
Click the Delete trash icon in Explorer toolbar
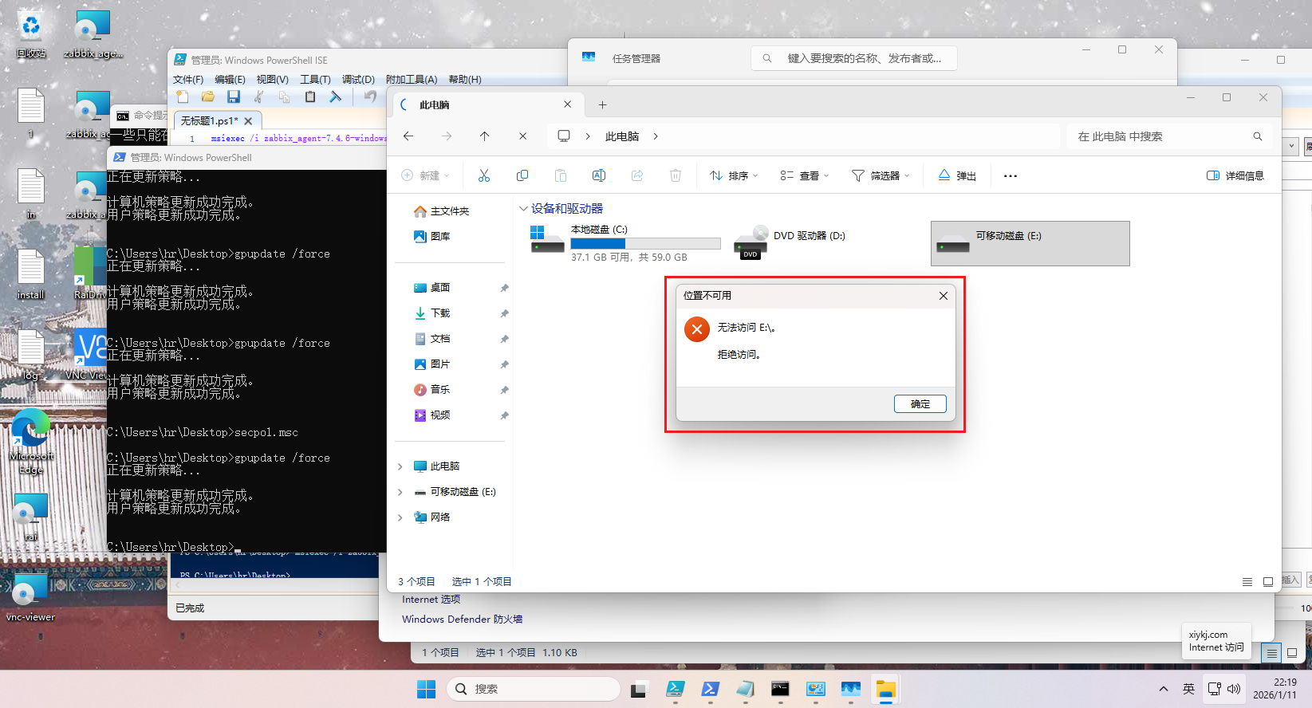point(676,175)
